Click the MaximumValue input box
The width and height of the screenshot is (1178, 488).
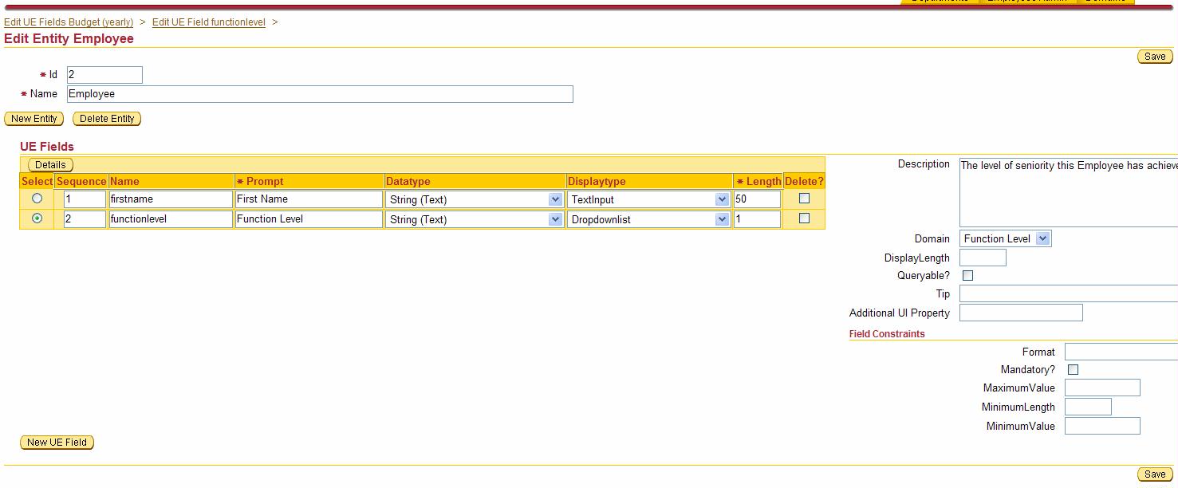point(1101,388)
